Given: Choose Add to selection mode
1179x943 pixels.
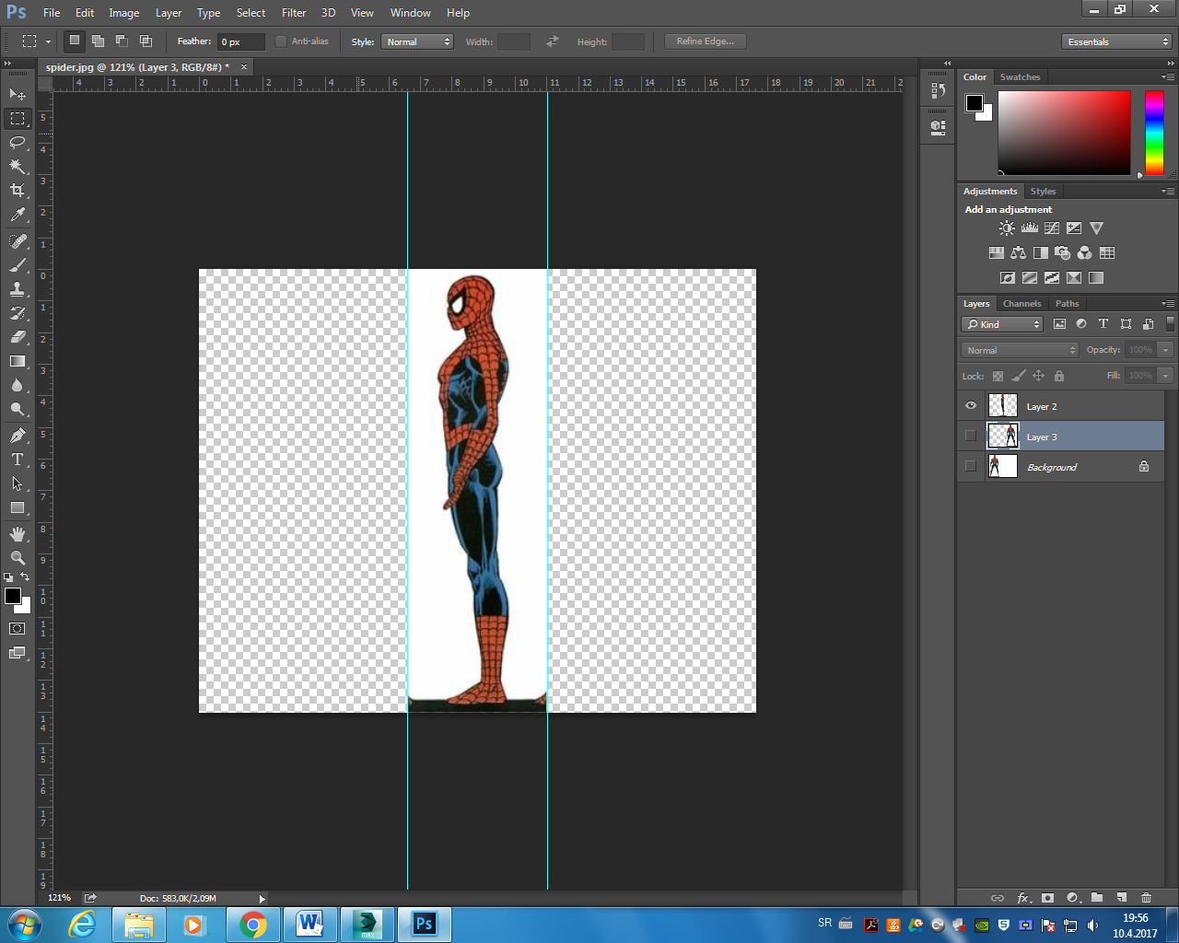Looking at the screenshot, I should (98, 41).
